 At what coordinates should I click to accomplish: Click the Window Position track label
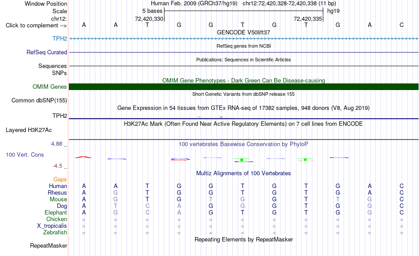(46, 4)
